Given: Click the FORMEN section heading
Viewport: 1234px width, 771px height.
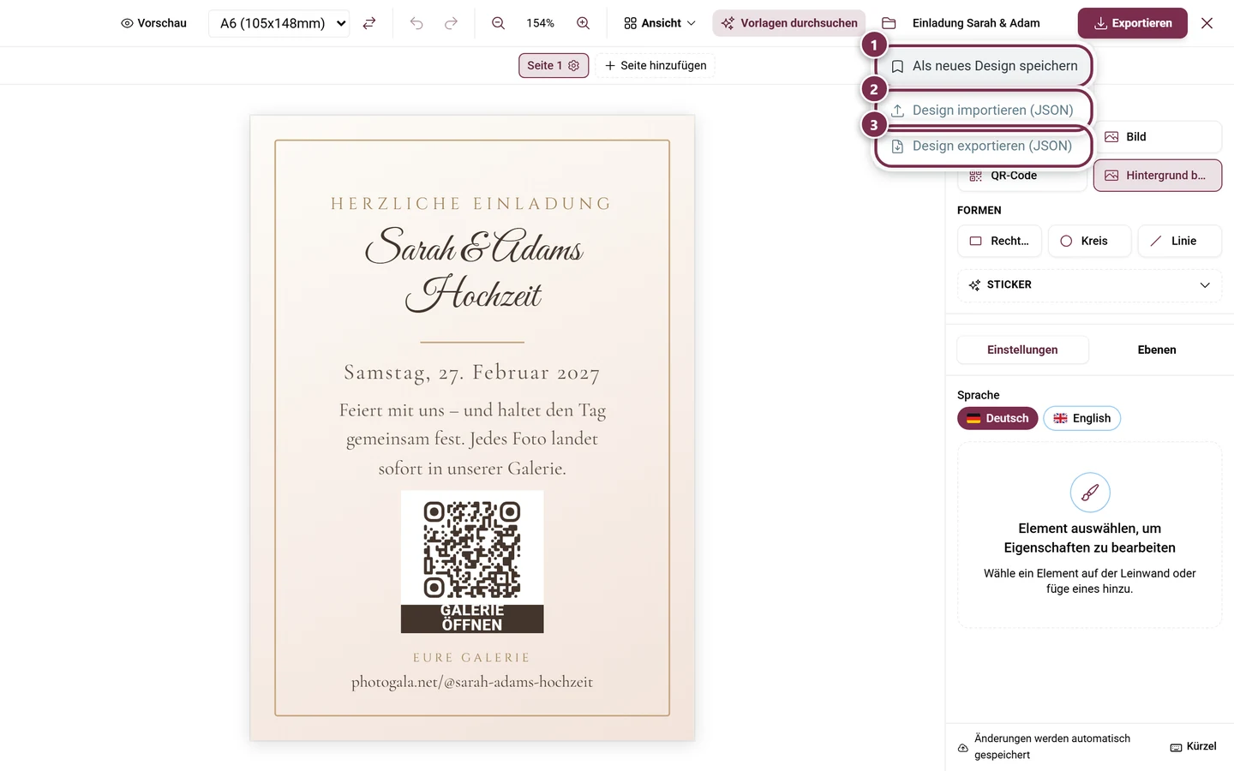Looking at the screenshot, I should (x=979, y=211).
